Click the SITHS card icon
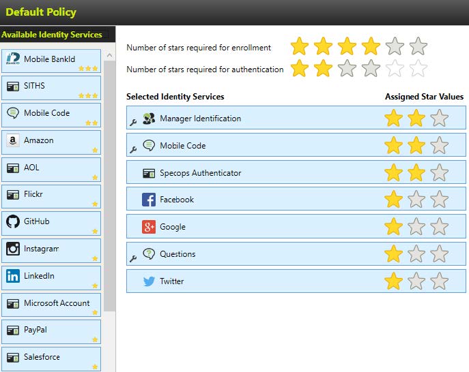 13,87
